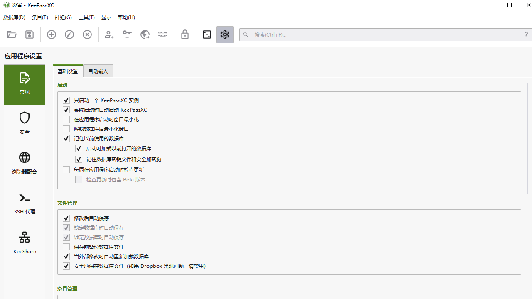Image resolution: width=532 pixels, height=299 pixels.
Task: Enable 保存前备份数据库文件 option
Action: pos(66,247)
